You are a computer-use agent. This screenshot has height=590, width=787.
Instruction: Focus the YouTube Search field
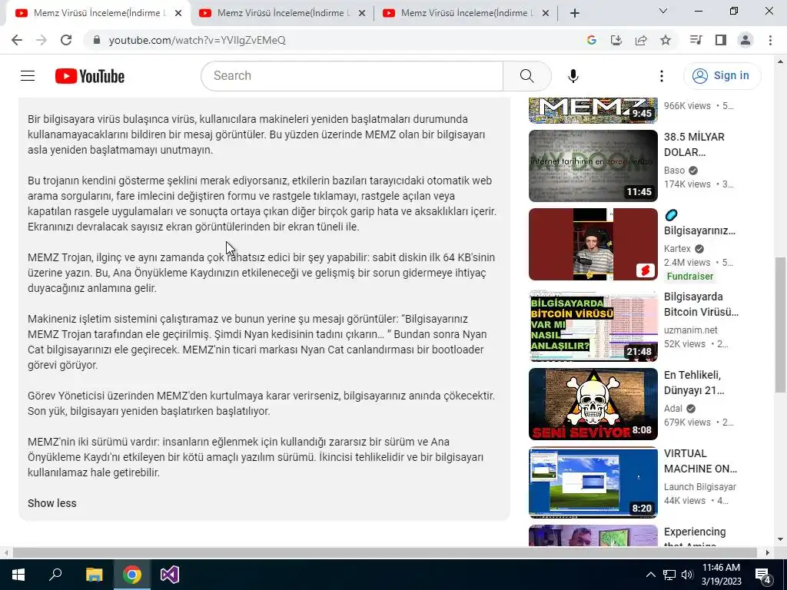[x=352, y=76]
